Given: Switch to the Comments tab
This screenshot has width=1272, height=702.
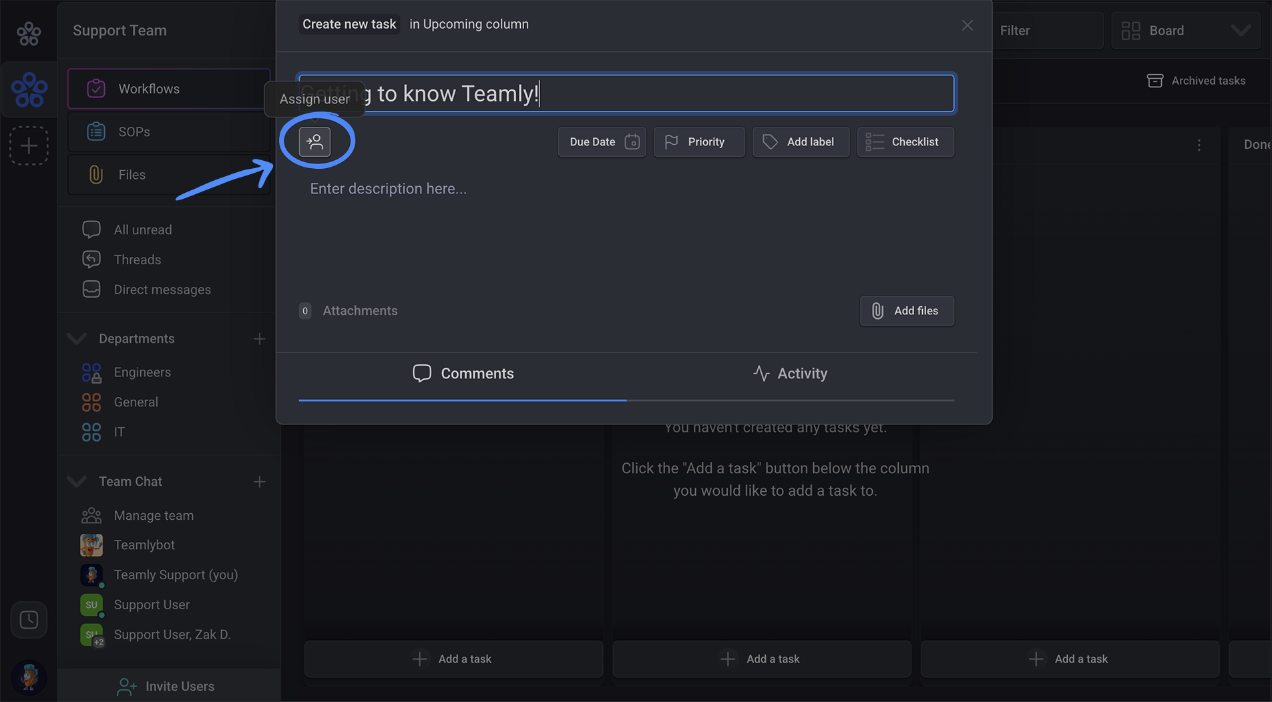Looking at the screenshot, I should 463,374.
